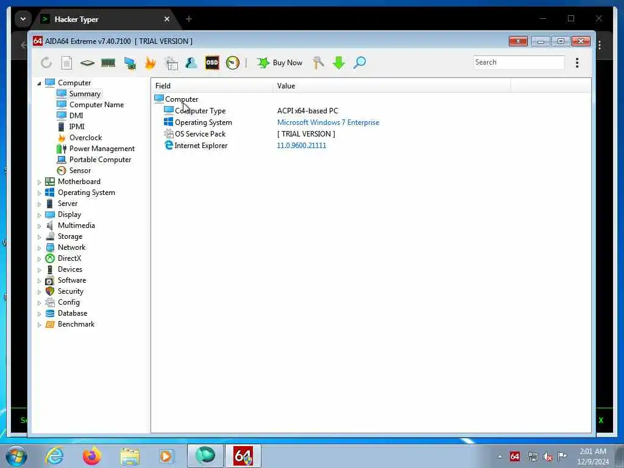The width and height of the screenshot is (624, 468).
Task: Click the key license toolbar icon
Action: point(318,63)
